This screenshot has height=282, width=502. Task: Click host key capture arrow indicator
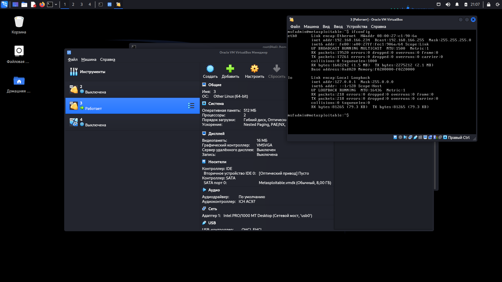click(445, 137)
